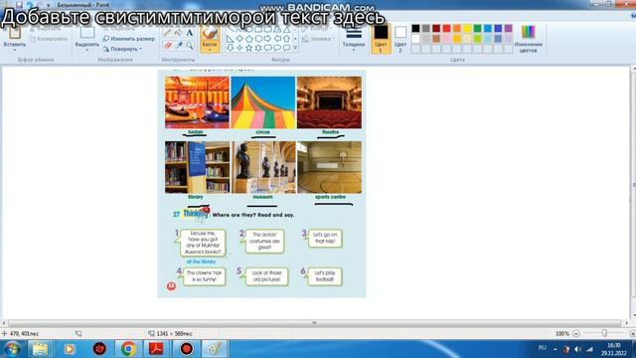The image size is (636, 358).
Task: Select the Color picker eyedropper tool
Action: click(x=179, y=46)
